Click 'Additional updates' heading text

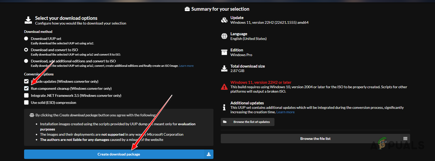coord(247,103)
